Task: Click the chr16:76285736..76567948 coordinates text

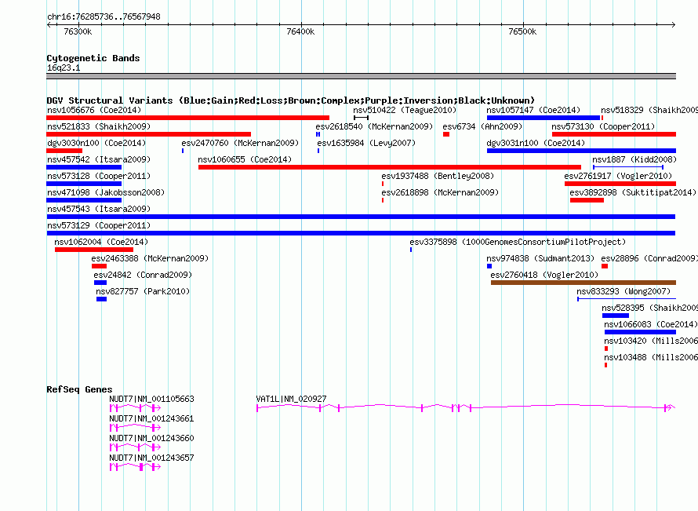Action: click(x=104, y=17)
